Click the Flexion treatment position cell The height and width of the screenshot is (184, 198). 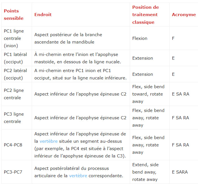point(140,38)
